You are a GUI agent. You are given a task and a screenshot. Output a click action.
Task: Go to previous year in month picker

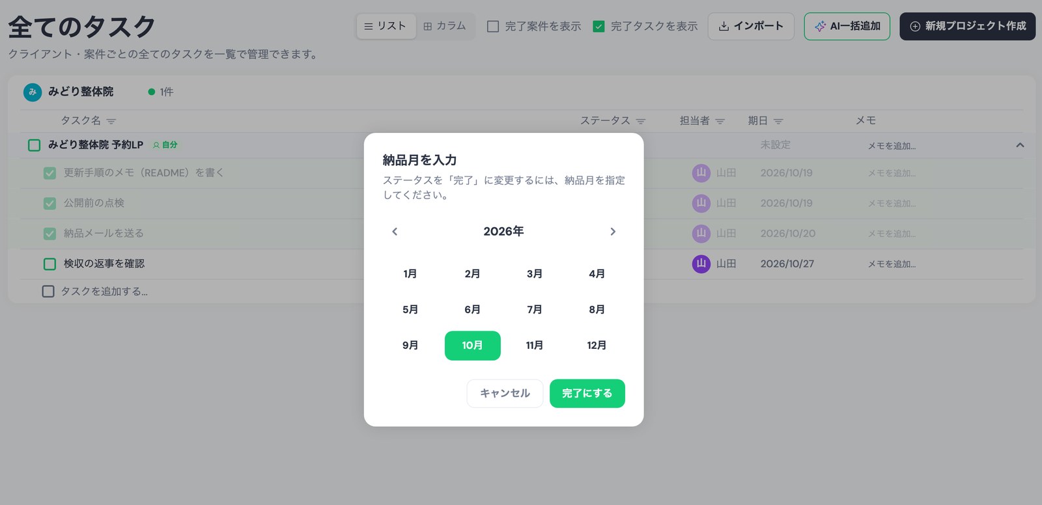395,232
